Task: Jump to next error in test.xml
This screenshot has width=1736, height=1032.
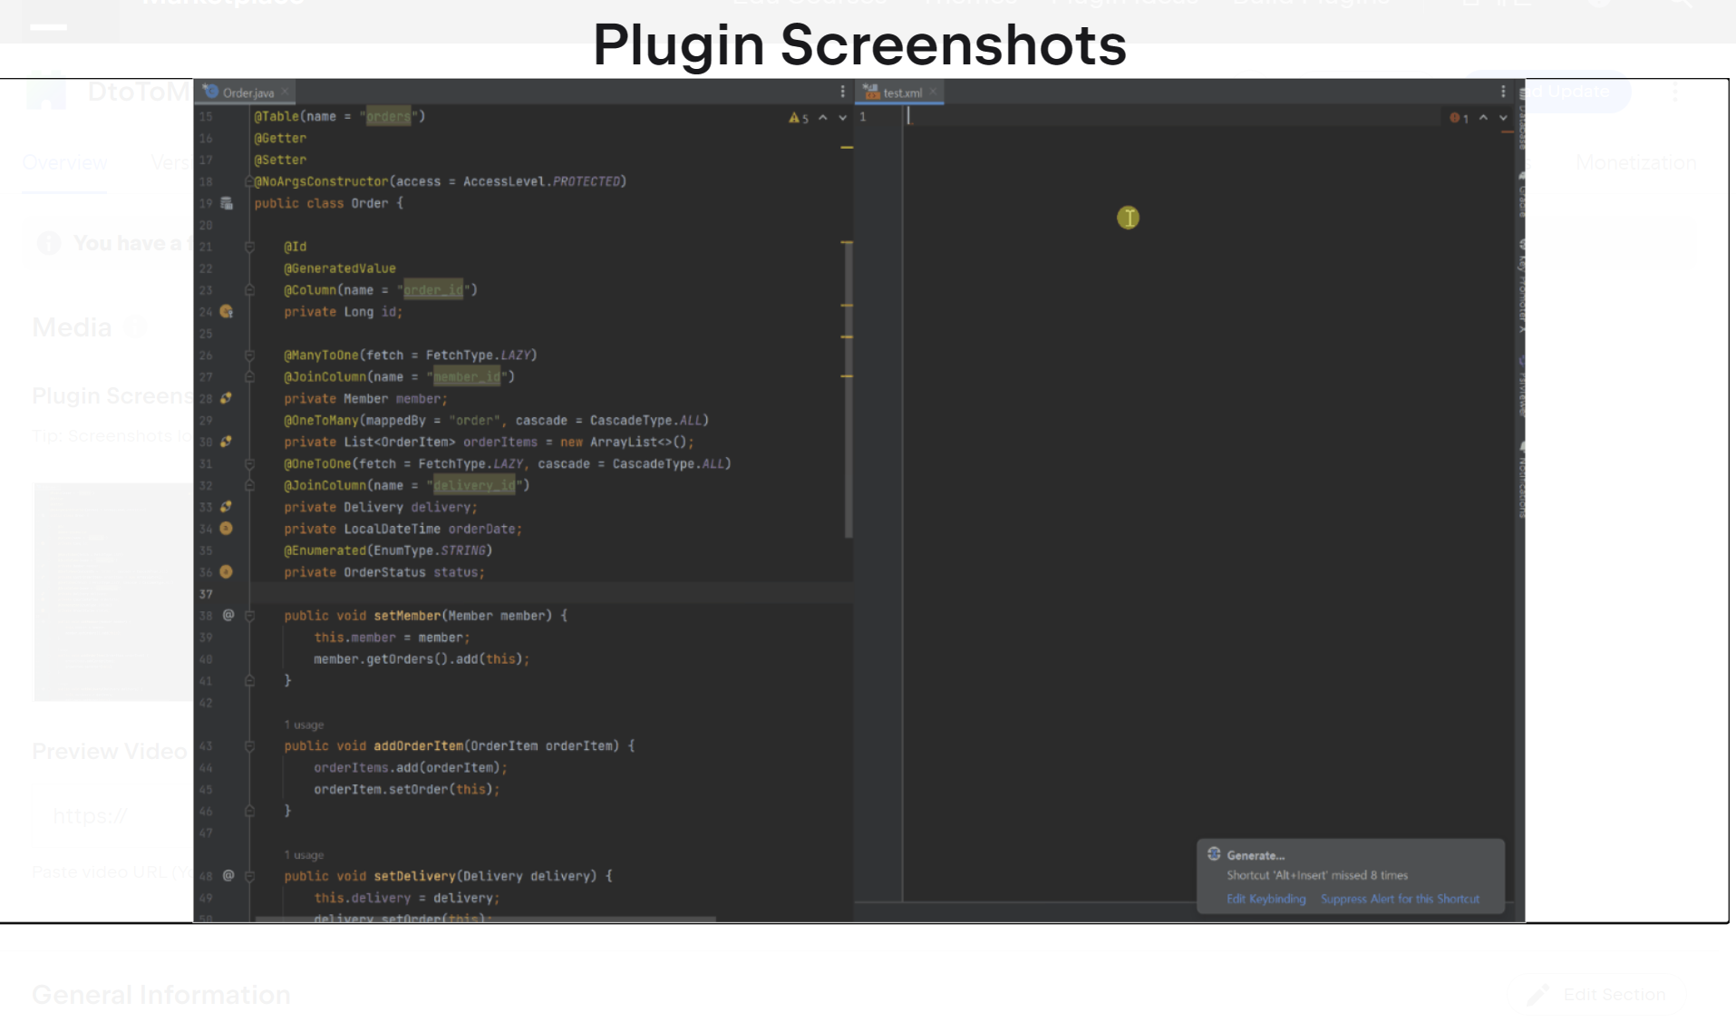Action: point(1504,118)
